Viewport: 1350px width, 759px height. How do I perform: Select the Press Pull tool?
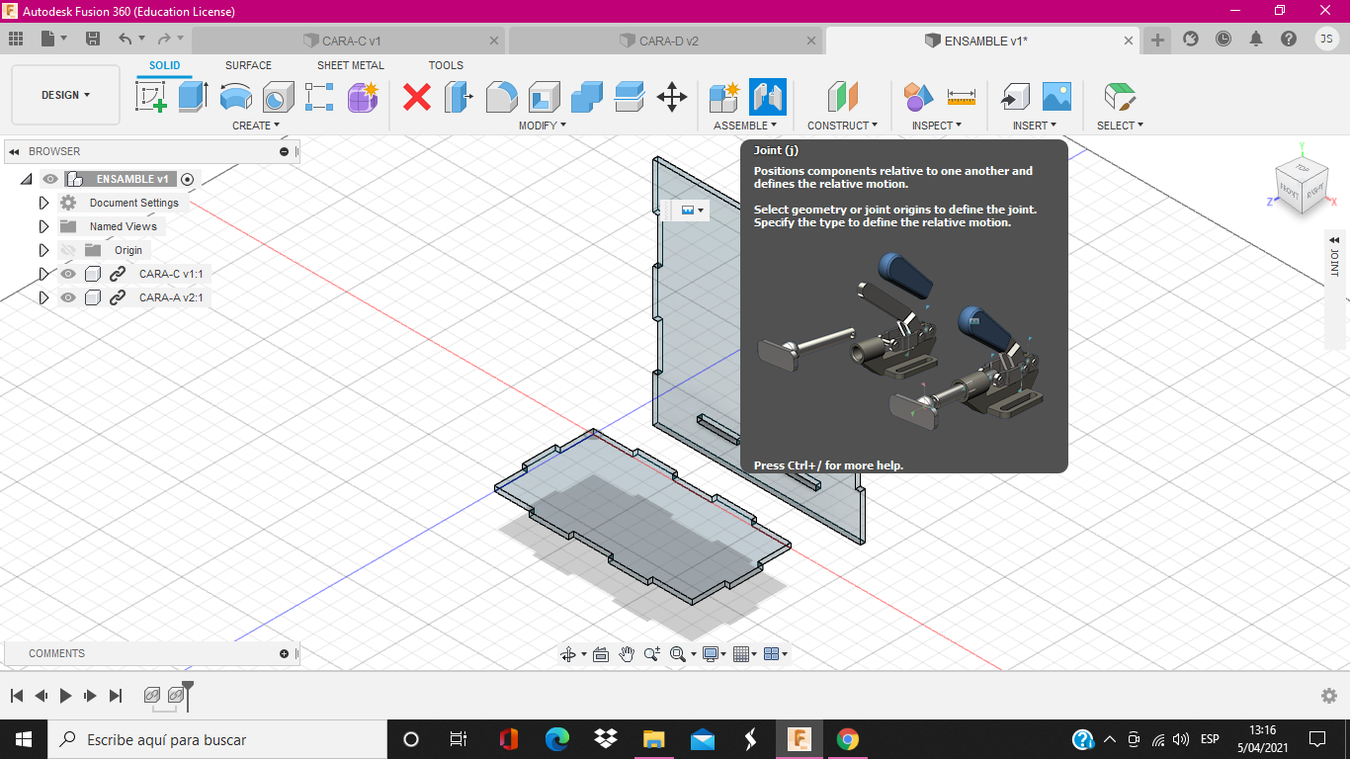click(x=459, y=97)
